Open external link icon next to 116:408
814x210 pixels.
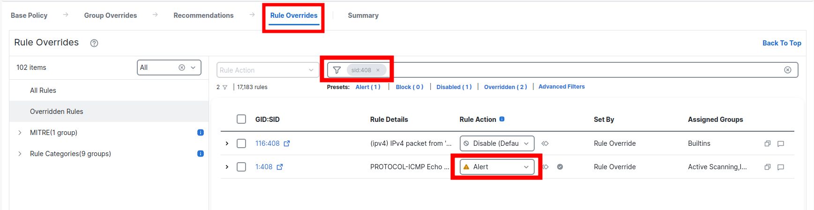tap(287, 143)
